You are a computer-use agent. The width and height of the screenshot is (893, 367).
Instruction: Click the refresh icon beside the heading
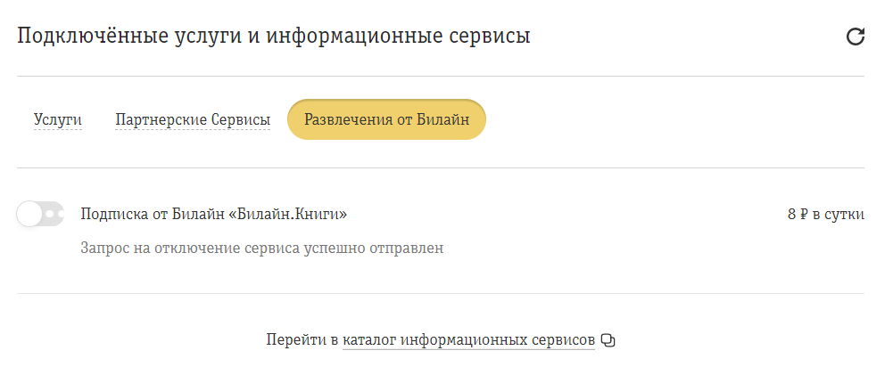click(855, 37)
